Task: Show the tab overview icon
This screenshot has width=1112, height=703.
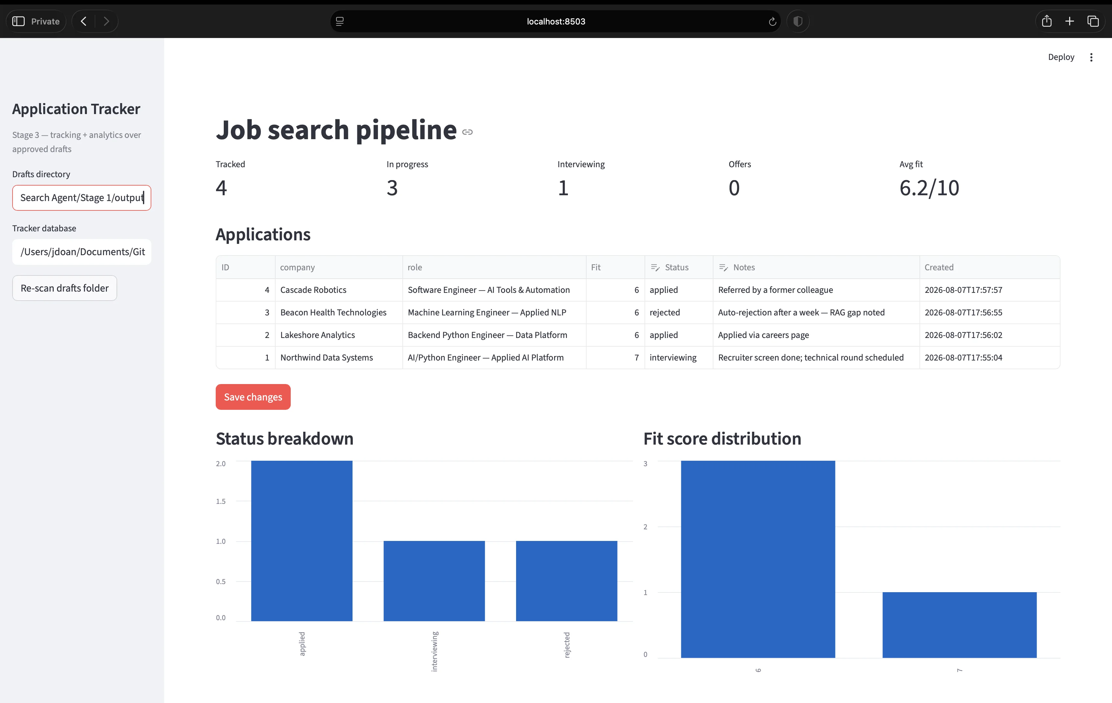Action: (1093, 21)
